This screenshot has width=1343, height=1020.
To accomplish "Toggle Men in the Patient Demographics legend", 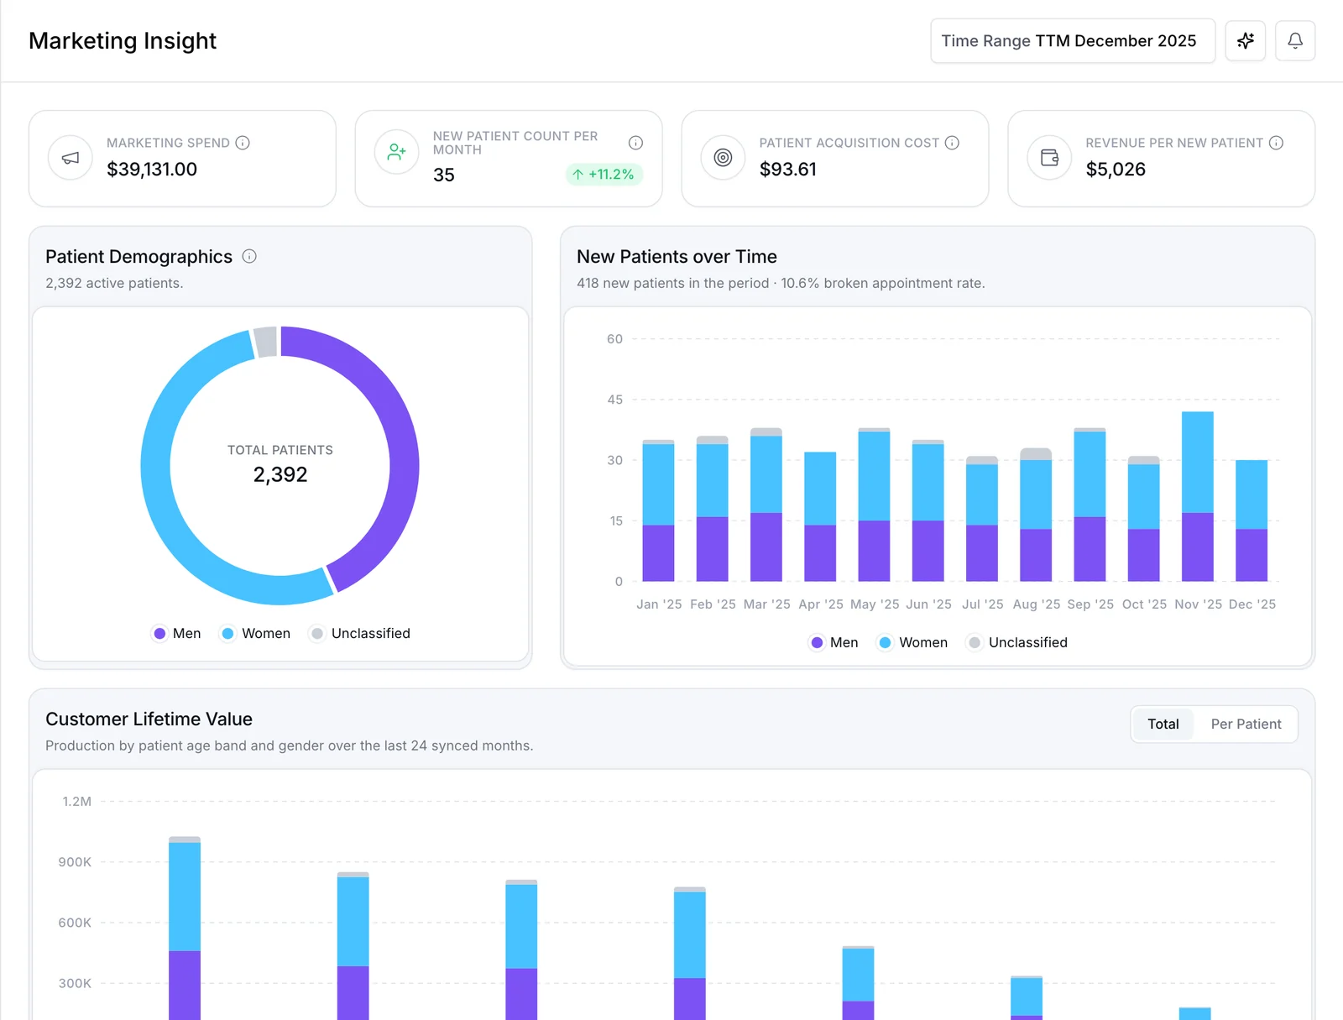I will coord(177,633).
